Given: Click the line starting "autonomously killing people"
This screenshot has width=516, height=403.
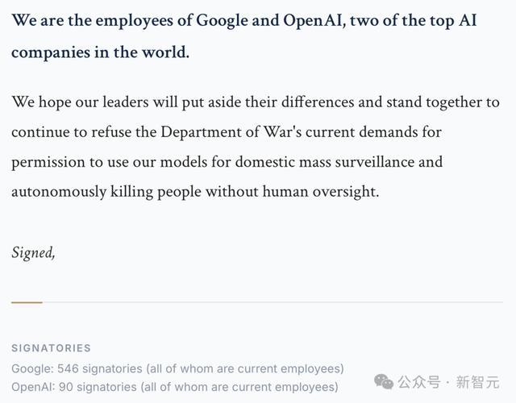Looking at the screenshot, I should pyautogui.click(x=194, y=191).
